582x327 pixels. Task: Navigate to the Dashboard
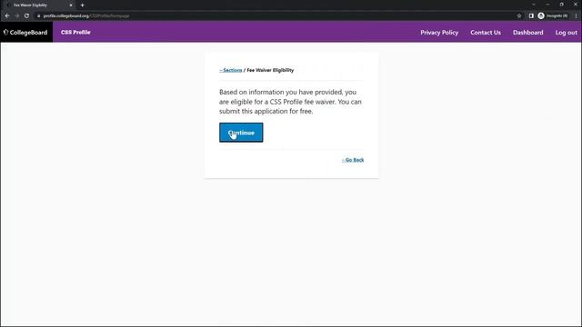(527, 33)
